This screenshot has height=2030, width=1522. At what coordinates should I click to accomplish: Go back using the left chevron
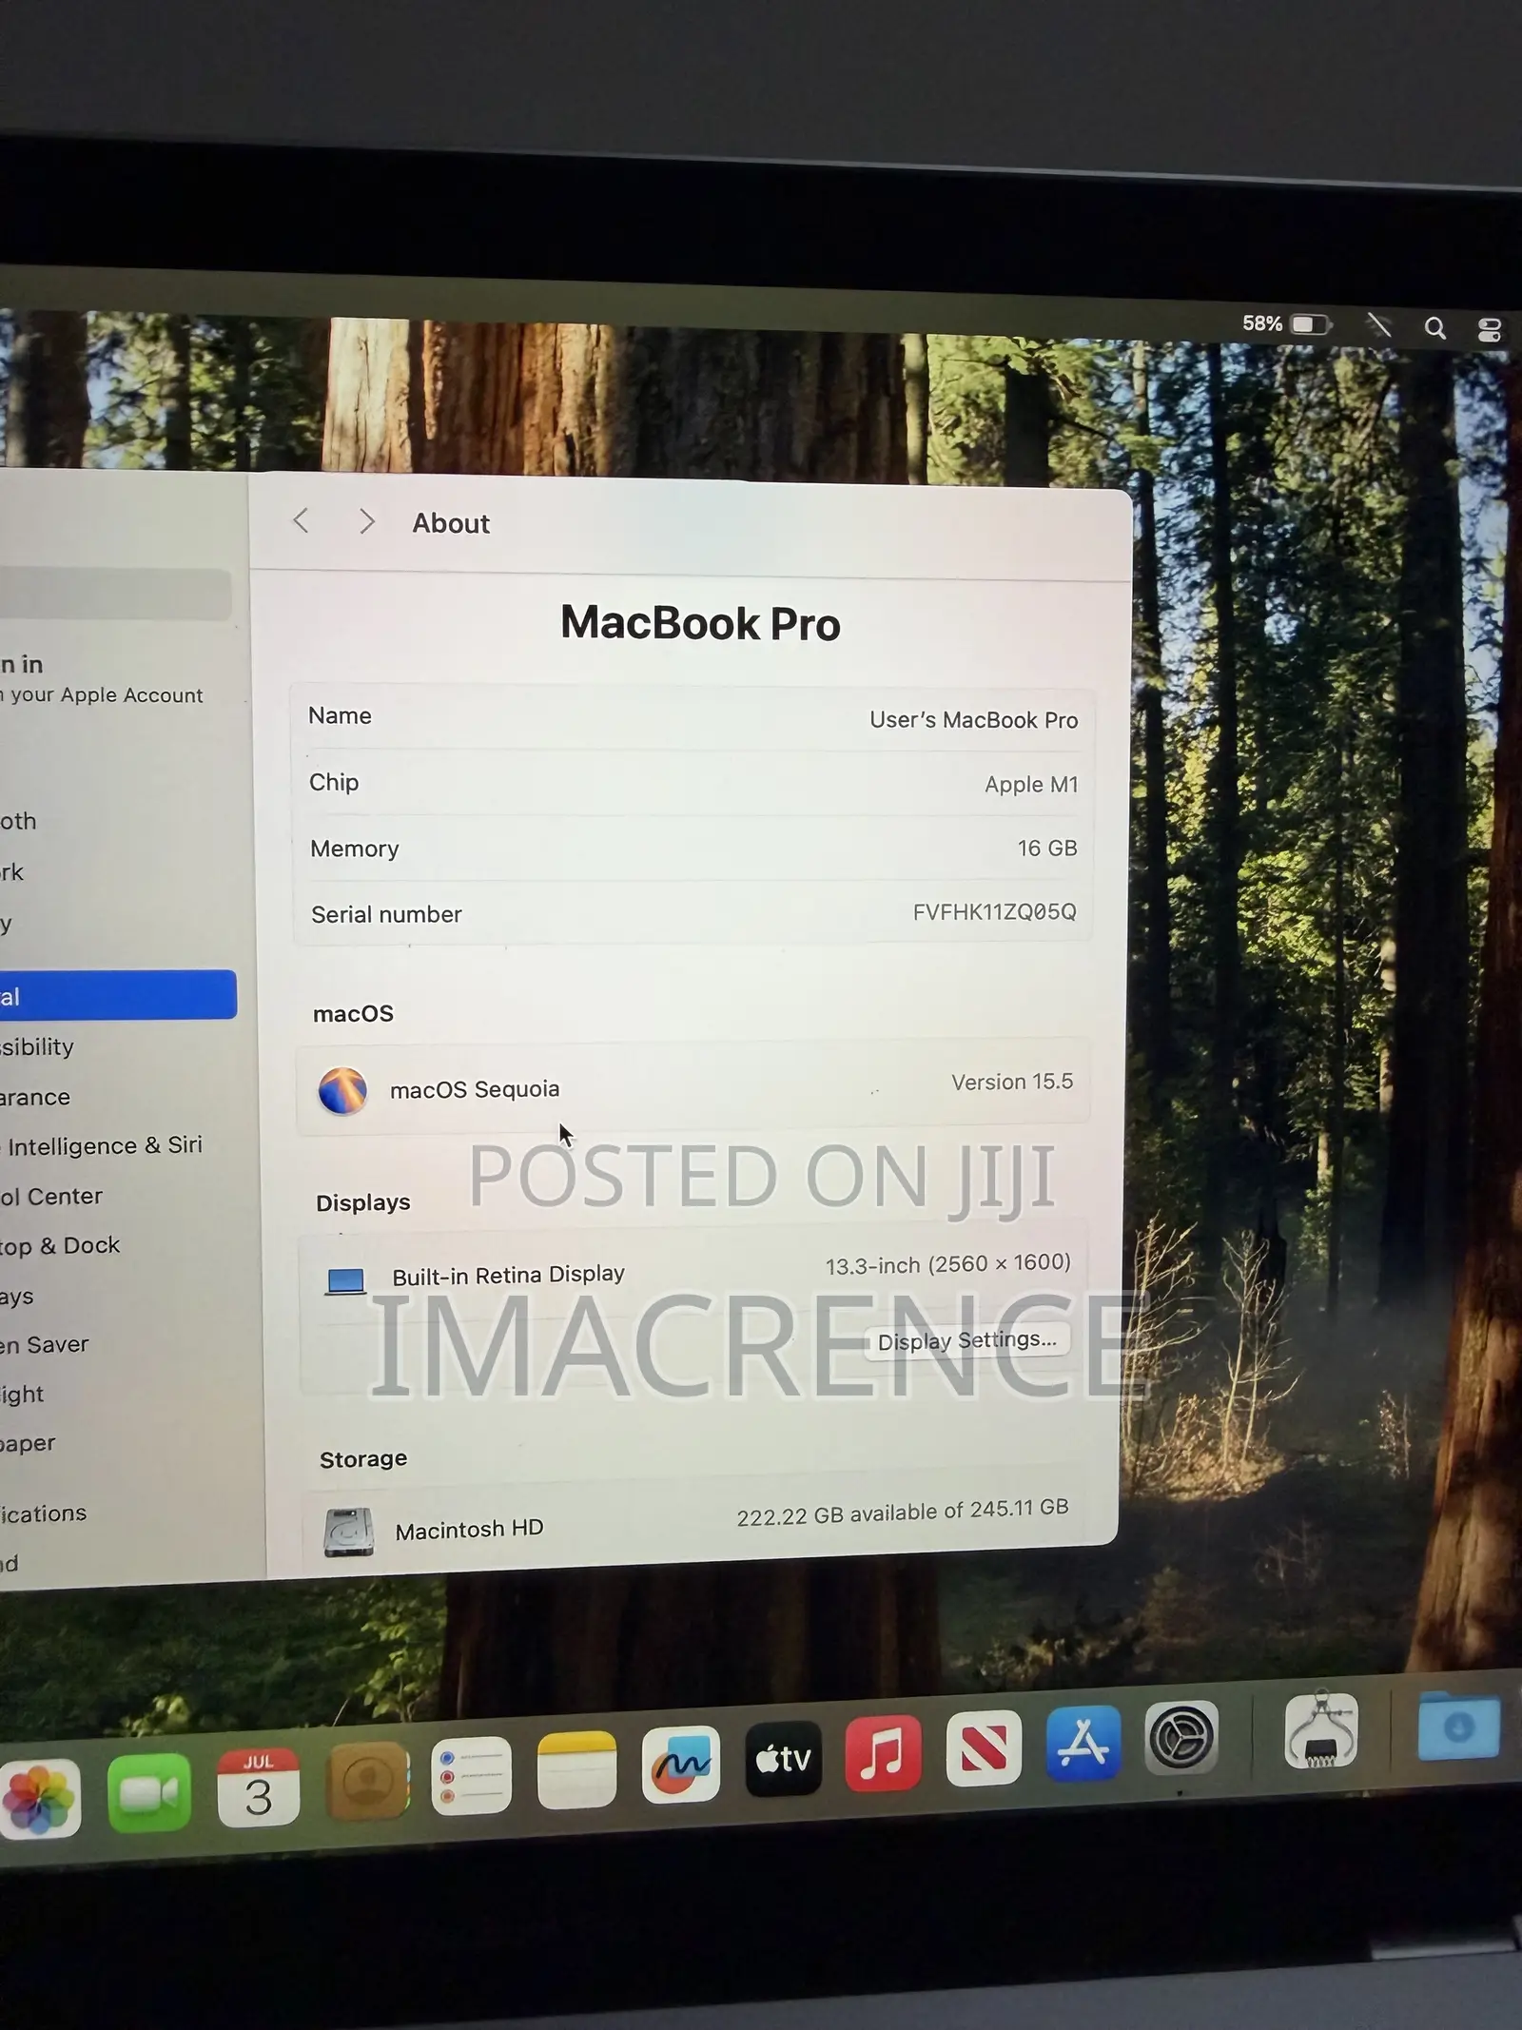click(302, 520)
